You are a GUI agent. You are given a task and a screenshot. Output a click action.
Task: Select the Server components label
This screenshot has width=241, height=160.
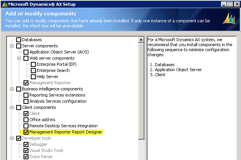pos(40,46)
